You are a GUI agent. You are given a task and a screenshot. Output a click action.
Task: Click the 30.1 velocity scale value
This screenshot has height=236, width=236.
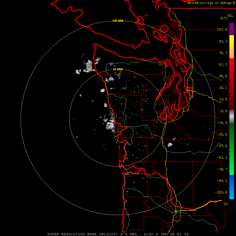click(223, 88)
